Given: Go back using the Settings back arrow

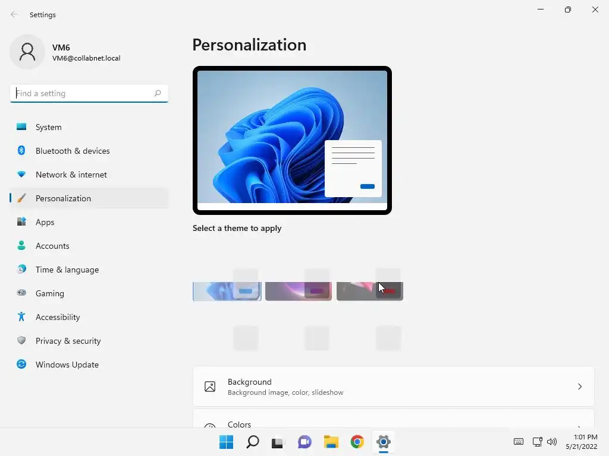Looking at the screenshot, I should (x=14, y=14).
